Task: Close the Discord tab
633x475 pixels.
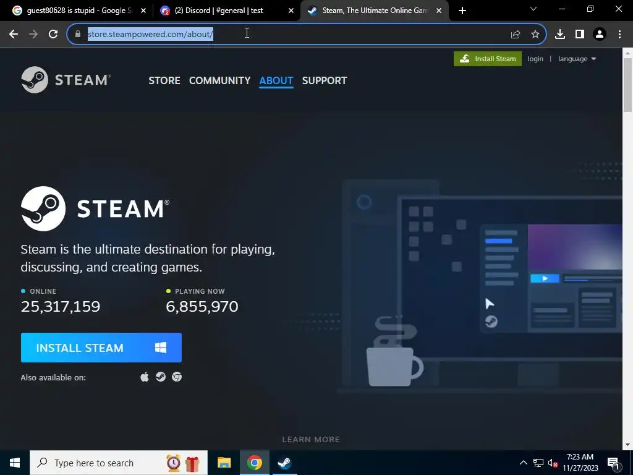Action: (291, 11)
